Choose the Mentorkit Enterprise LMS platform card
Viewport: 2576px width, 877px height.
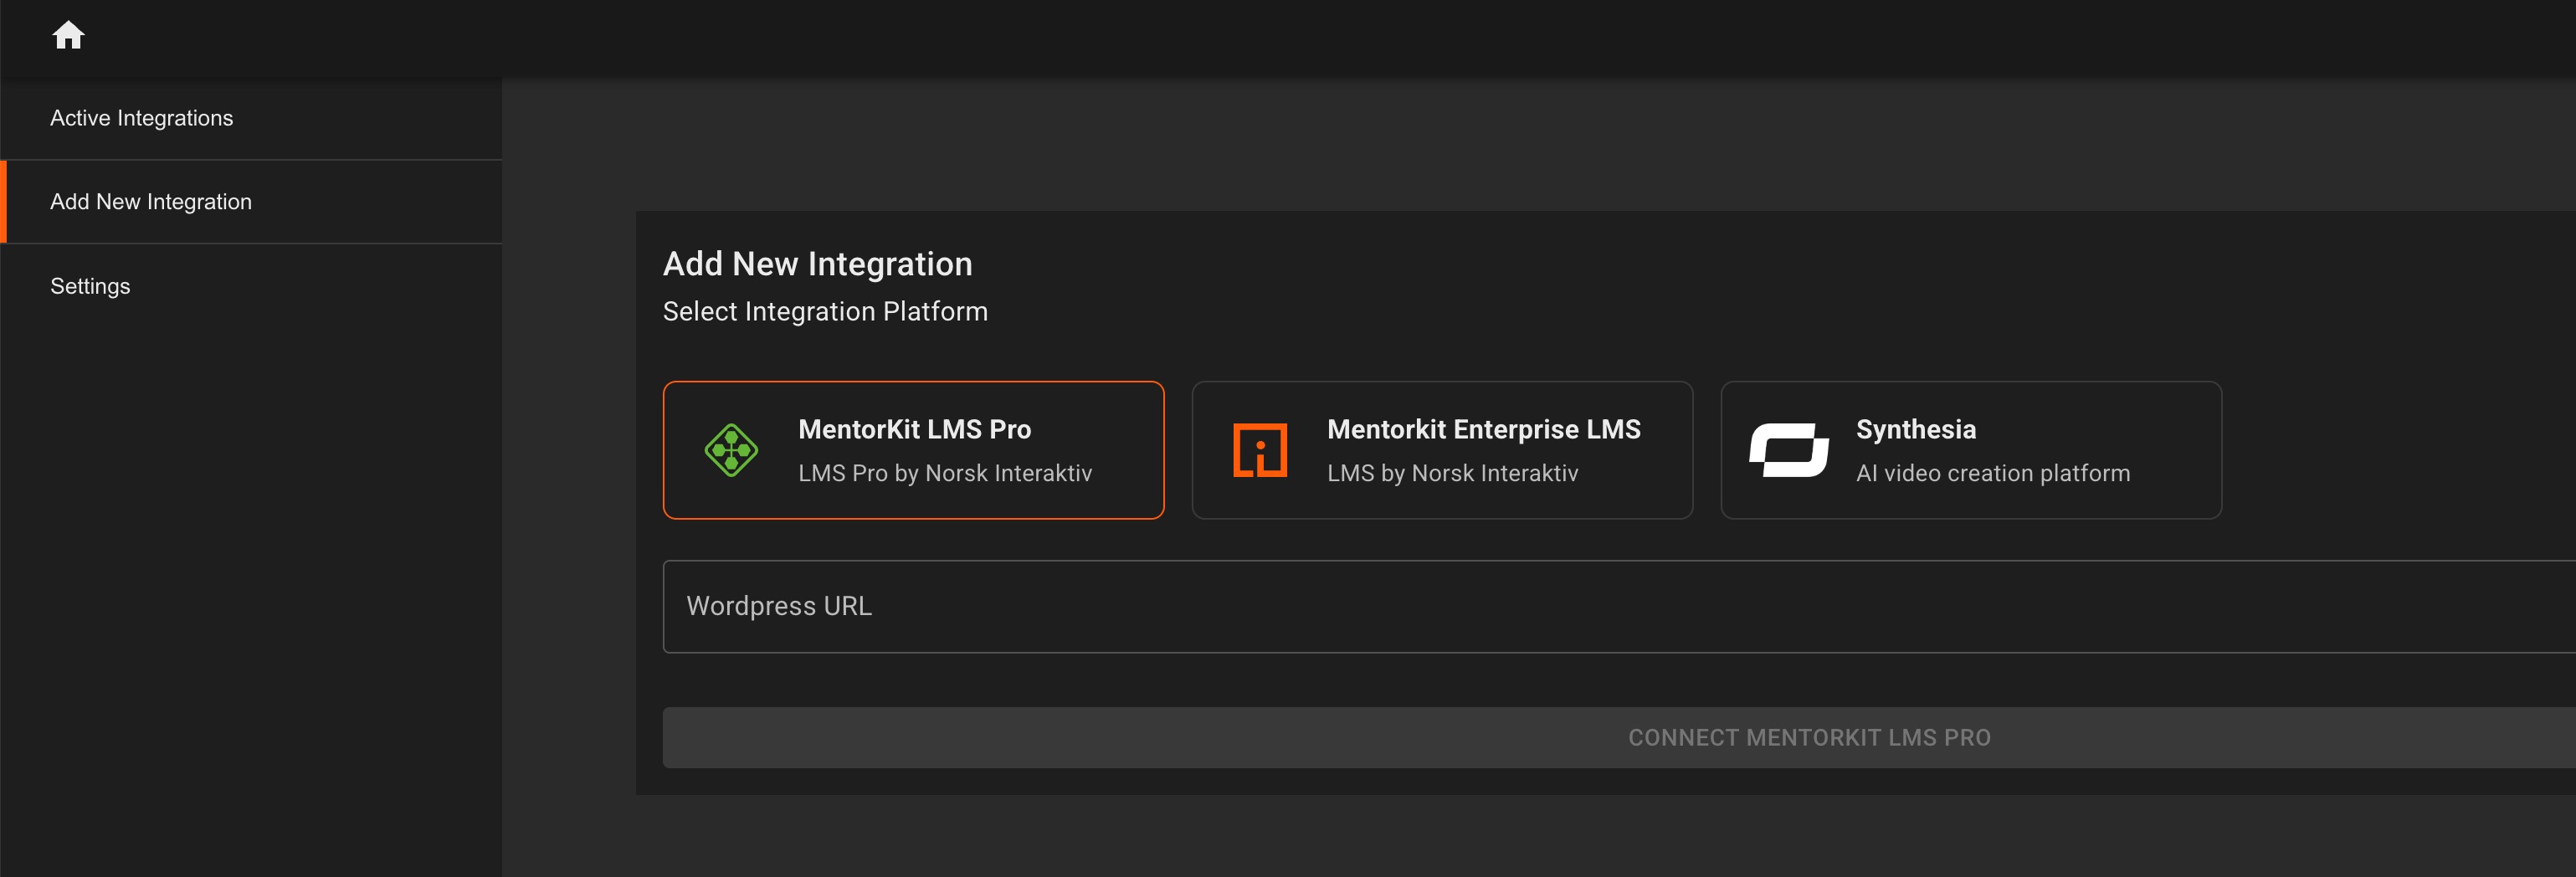[x=1442, y=450]
